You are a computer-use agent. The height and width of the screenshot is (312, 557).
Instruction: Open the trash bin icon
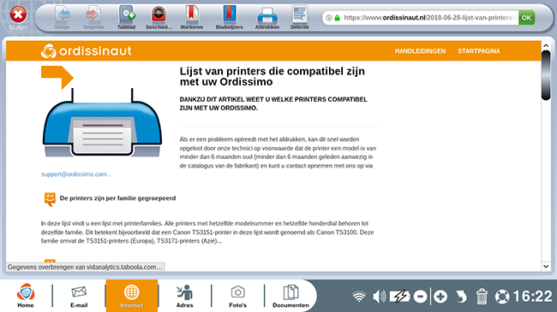click(482, 297)
